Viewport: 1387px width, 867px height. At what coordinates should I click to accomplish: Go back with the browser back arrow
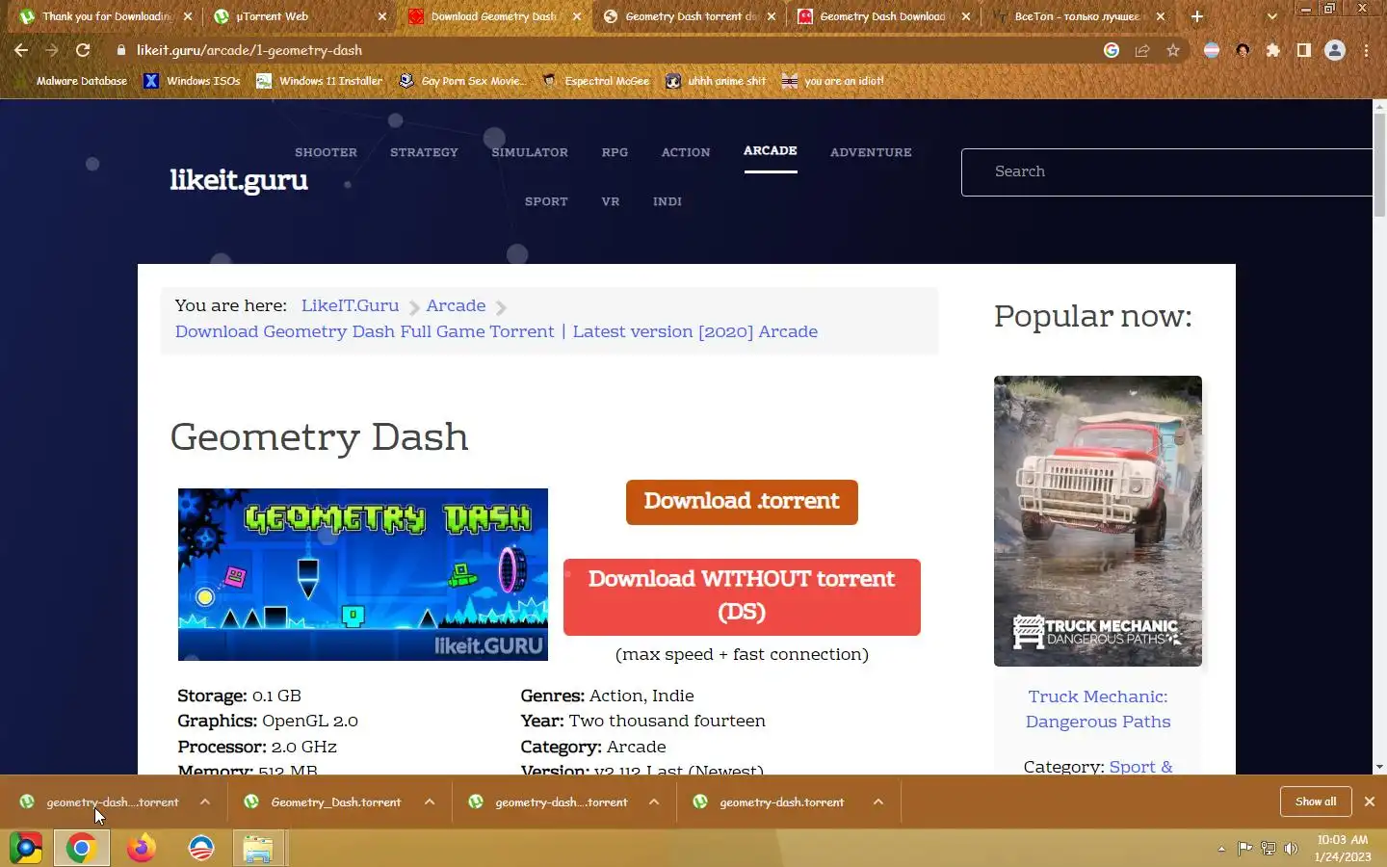pyautogui.click(x=21, y=50)
